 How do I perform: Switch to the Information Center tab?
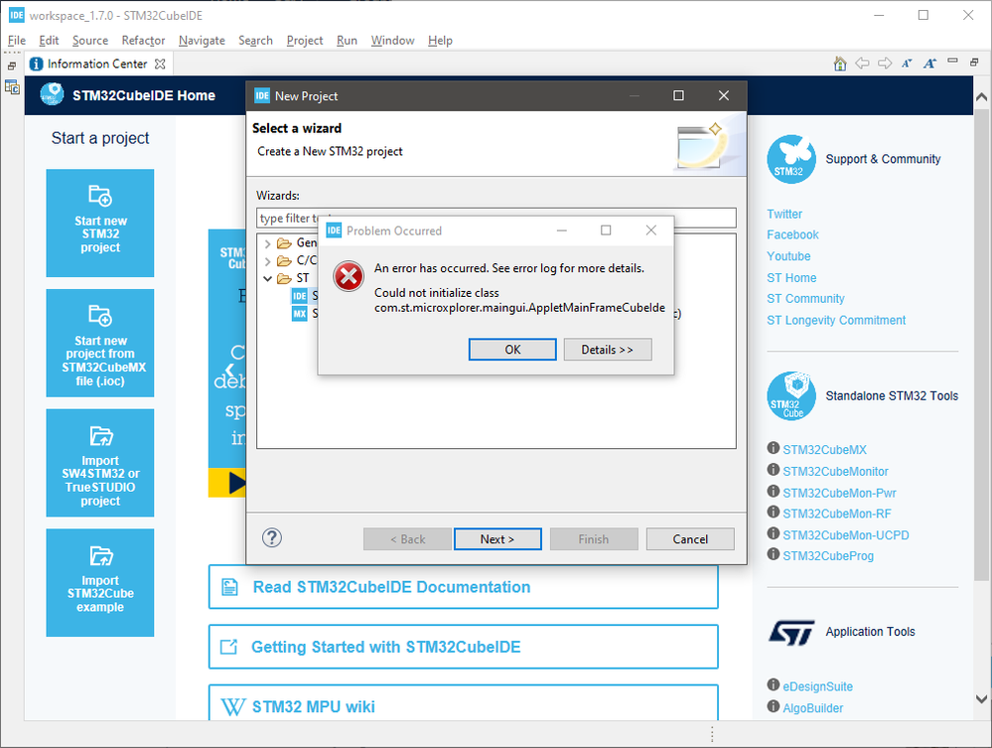[x=96, y=64]
